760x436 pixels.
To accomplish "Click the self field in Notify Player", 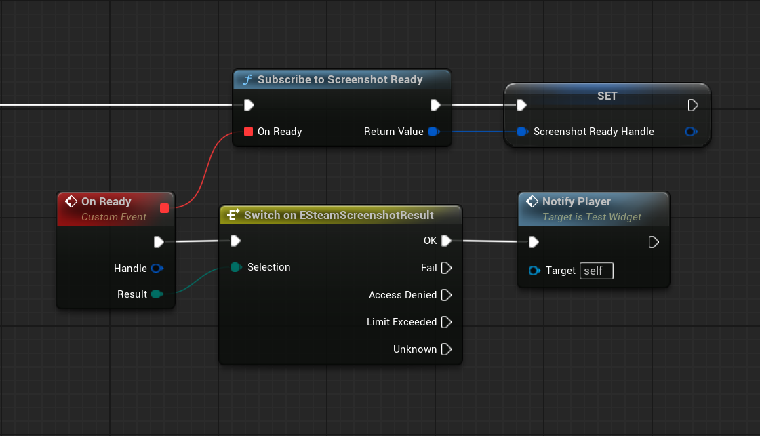I will pos(596,271).
